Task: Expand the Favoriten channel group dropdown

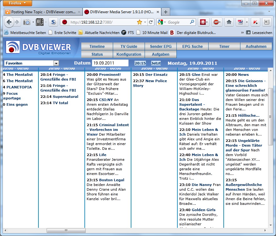Action: [x=56, y=63]
